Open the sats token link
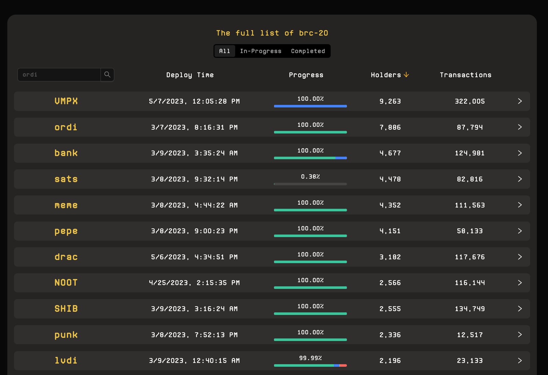Image resolution: width=548 pixels, height=375 pixels. (66, 179)
